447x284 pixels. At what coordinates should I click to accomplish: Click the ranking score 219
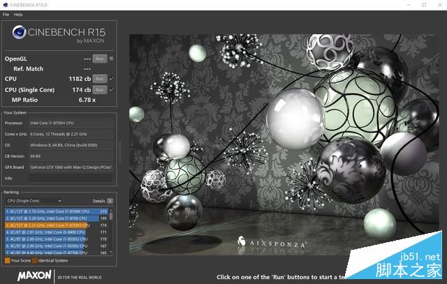pyautogui.click(x=103, y=211)
